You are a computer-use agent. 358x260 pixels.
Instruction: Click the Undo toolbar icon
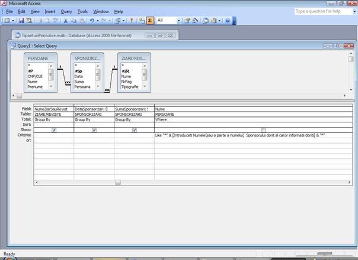tap(91, 21)
